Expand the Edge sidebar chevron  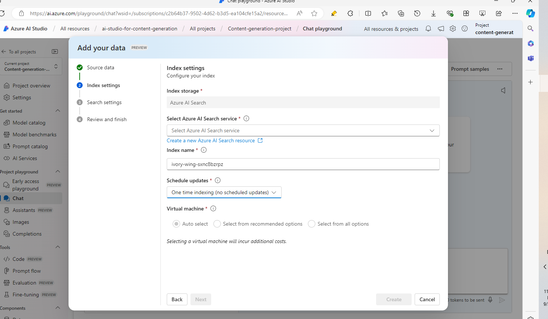(x=545, y=267)
